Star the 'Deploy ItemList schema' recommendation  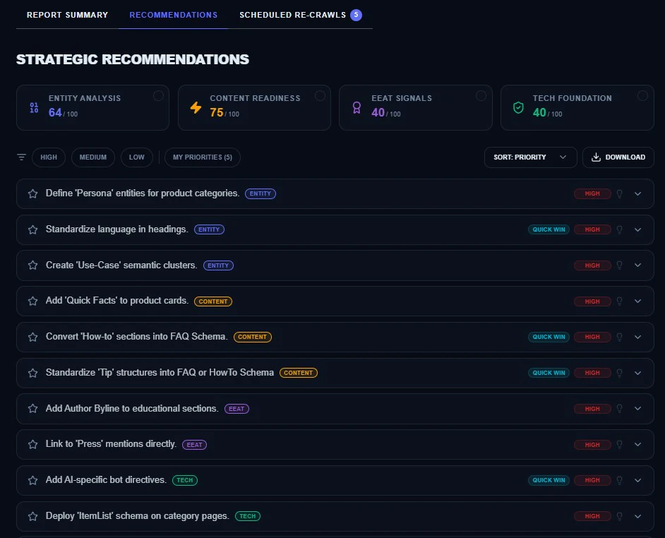pos(32,516)
